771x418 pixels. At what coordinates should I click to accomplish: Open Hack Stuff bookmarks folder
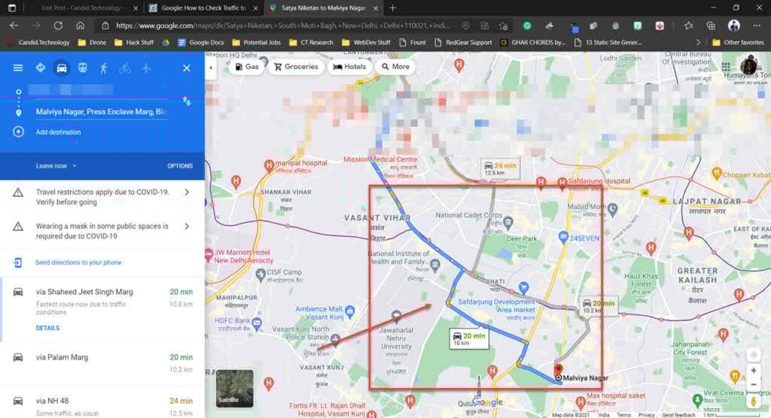(x=134, y=43)
